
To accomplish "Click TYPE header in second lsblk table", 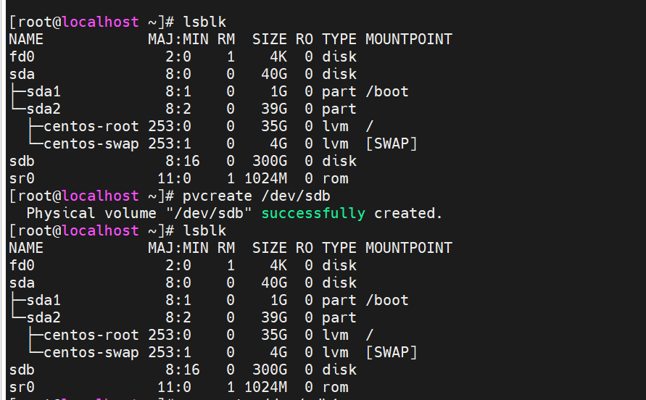I will [x=339, y=248].
